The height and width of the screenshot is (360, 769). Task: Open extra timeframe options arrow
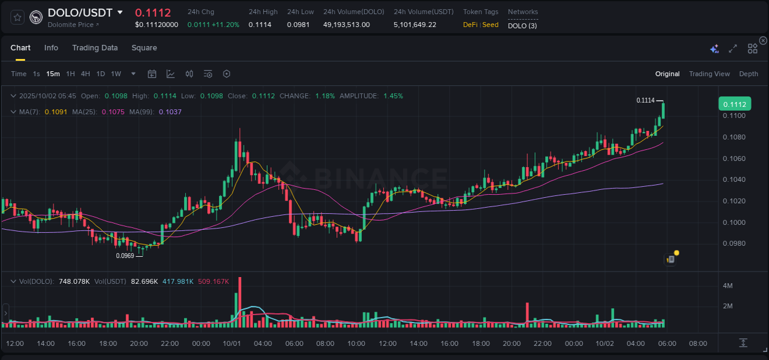tap(132, 74)
